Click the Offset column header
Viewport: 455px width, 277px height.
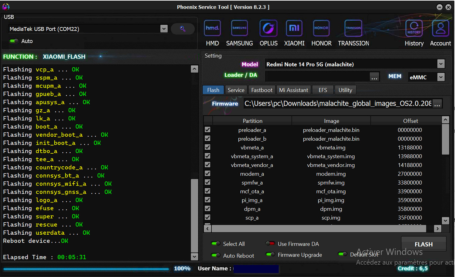point(407,121)
